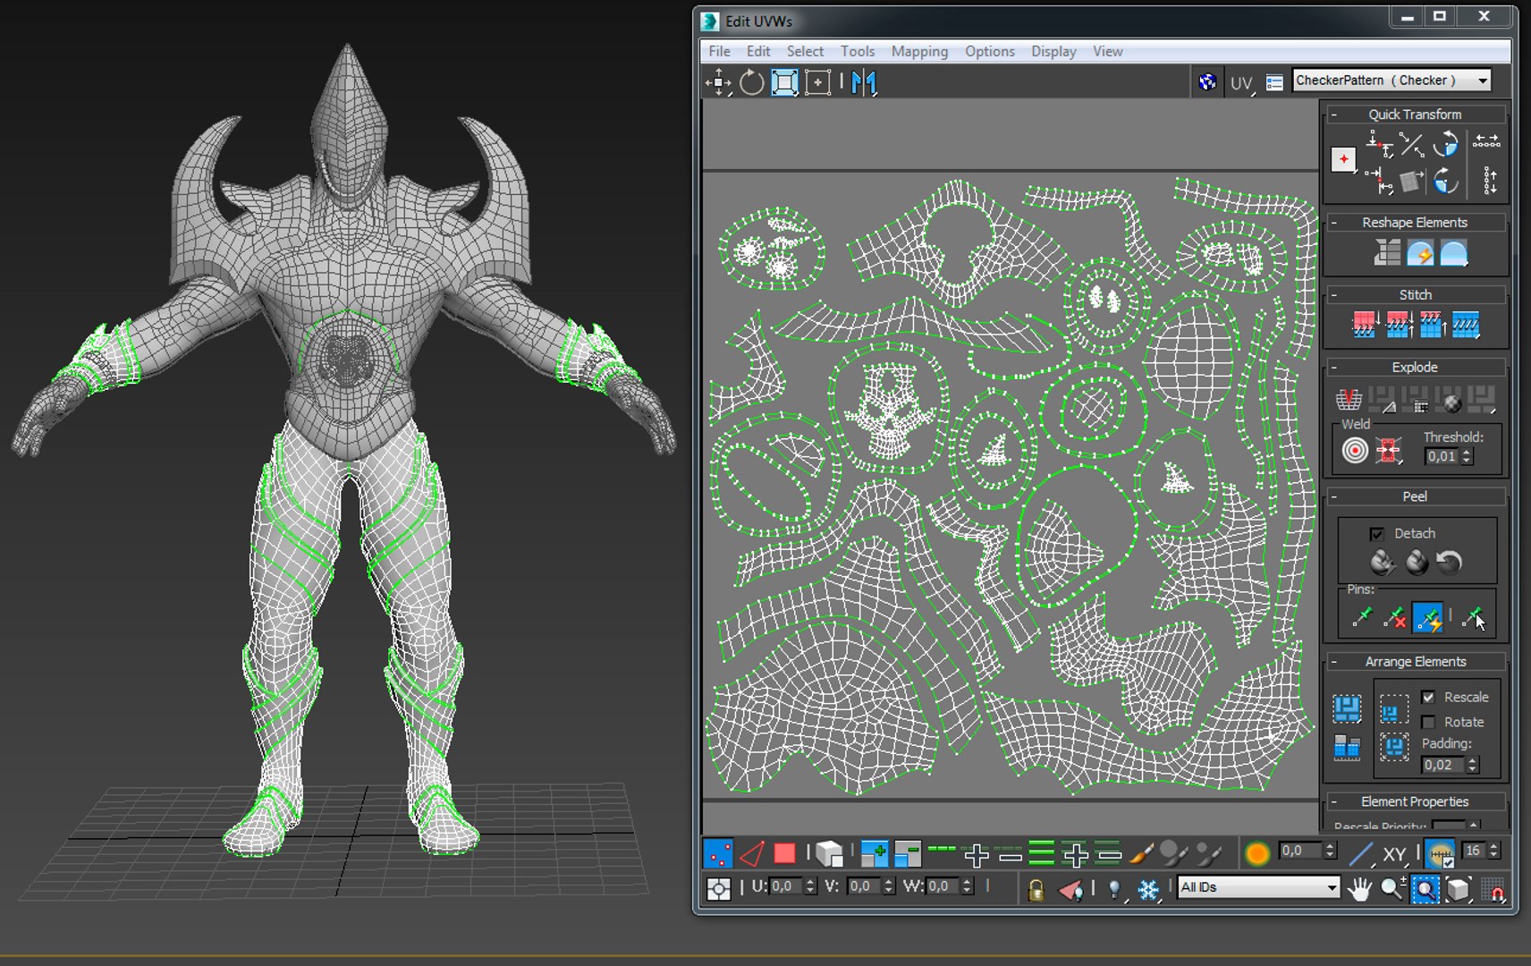1531x966 pixels.
Task: Click the Pack Custom icon in Arrange Elements
Action: coord(1347,708)
